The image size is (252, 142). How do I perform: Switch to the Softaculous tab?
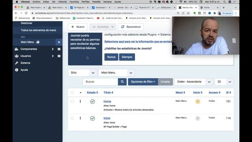pyautogui.click(x=166, y=7)
